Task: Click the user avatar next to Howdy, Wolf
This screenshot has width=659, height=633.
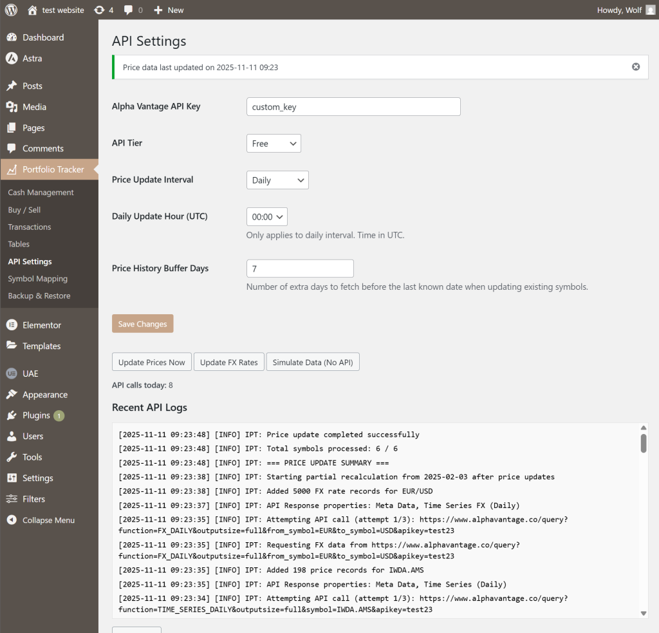Action: [x=650, y=10]
